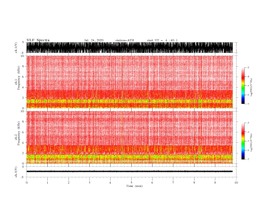Click the "10" kHz tick of ch.2 frequency axis
Screen dimensions: 266x205
(x=23, y=111)
